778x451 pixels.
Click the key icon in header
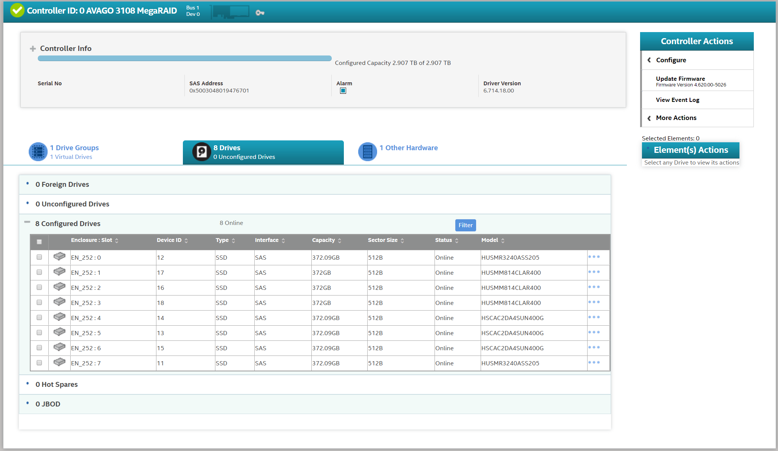pos(260,13)
